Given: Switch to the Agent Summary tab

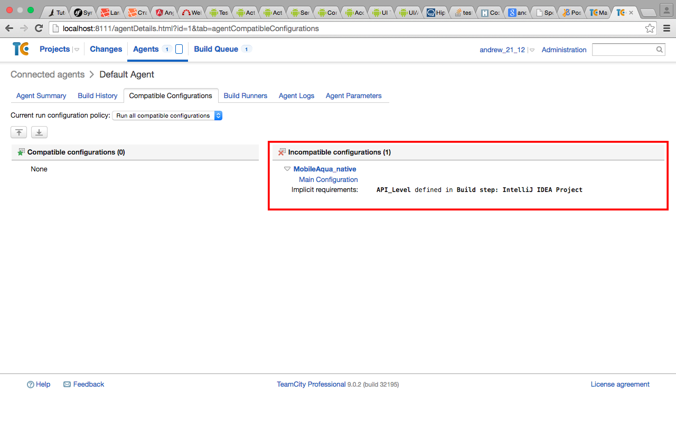Looking at the screenshot, I should click(41, 95).
